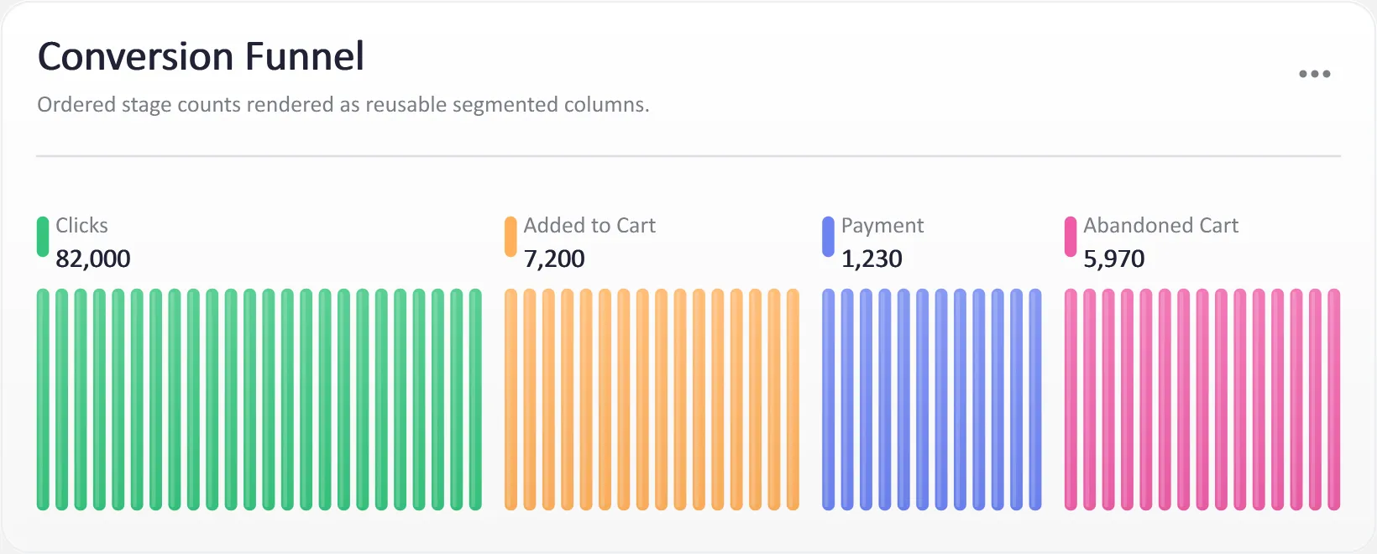Click the pink Abandoned Cart legend marker

(x=1071, y=237)
